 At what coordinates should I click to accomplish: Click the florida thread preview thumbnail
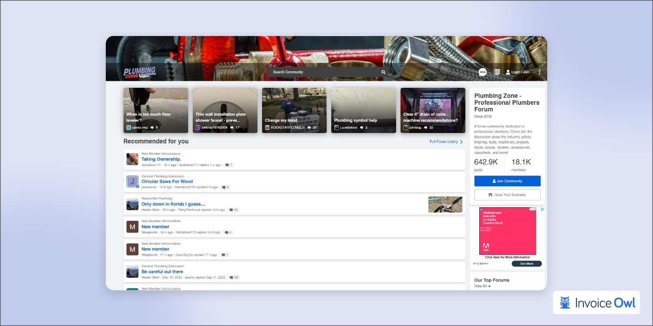445,204
